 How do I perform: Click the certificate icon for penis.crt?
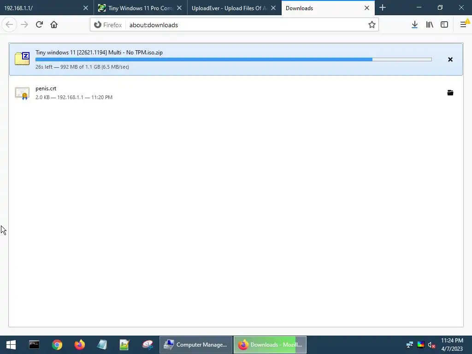pos(22,93)
